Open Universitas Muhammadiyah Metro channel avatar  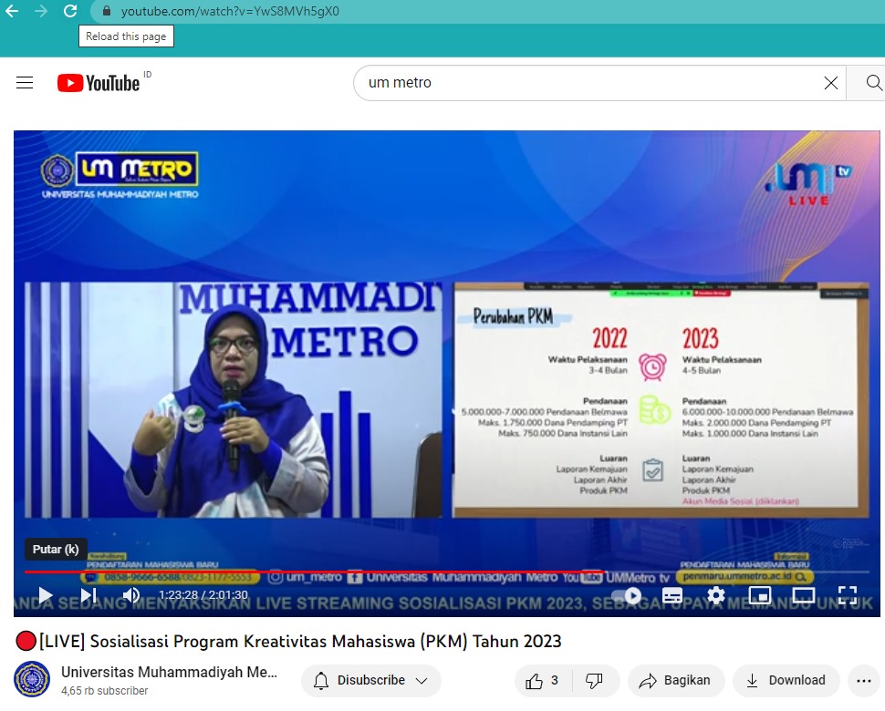pos(32,679)
